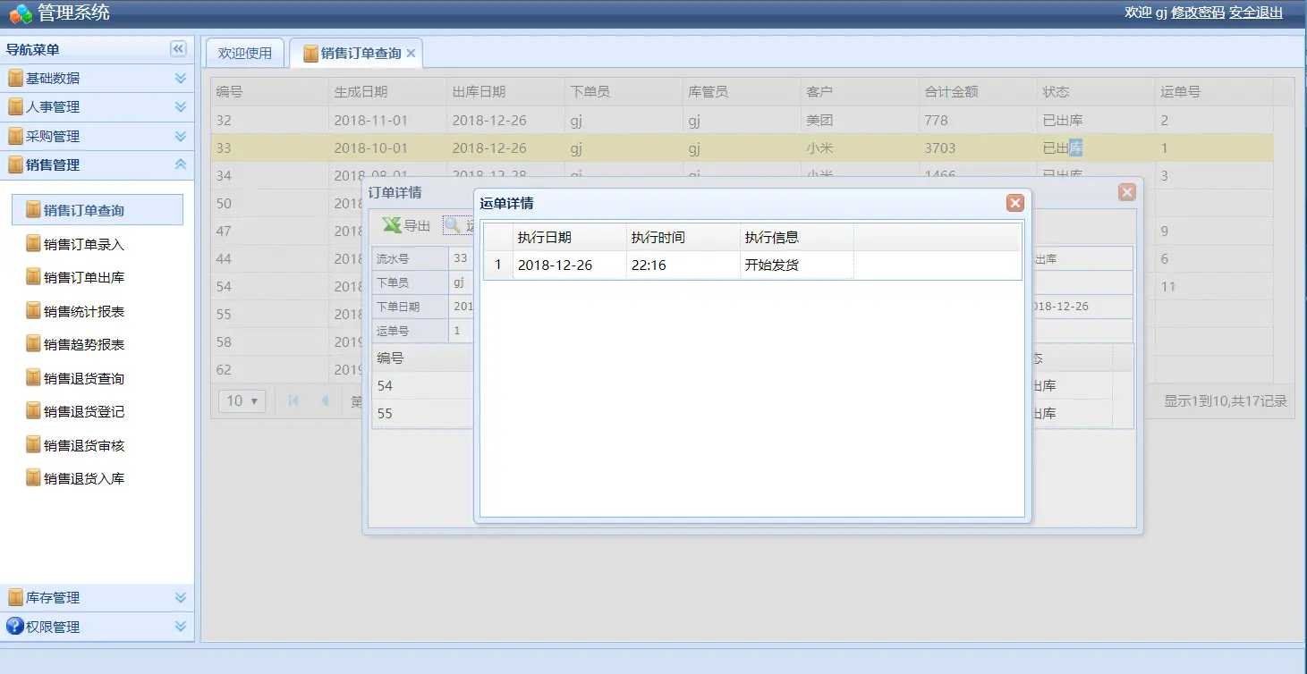The width and height of the screenshot is (1307, 674).
Task: Click 小米 customer cell in row 33
Action: coord(860,147)
